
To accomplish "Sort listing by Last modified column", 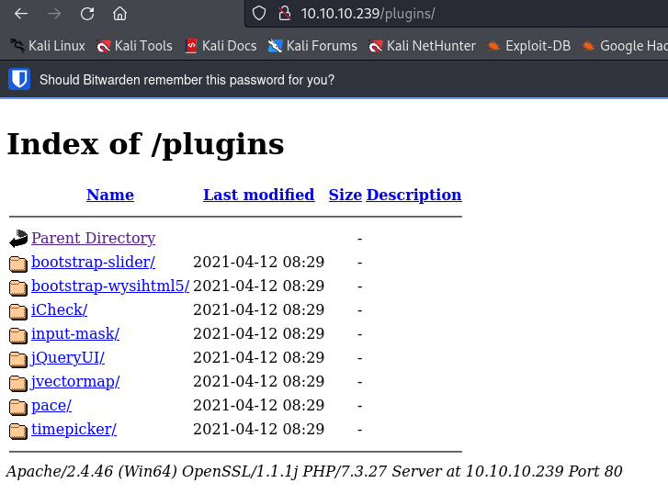I will tap(258, 195).
